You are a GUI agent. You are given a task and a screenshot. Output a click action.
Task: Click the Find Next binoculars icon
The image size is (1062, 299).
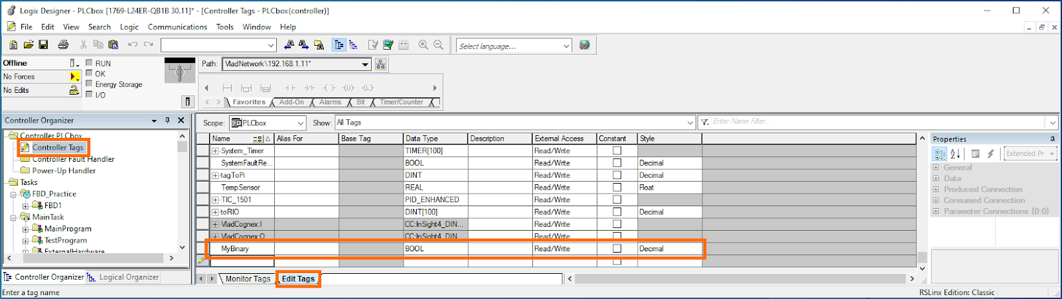coord(303,45)
